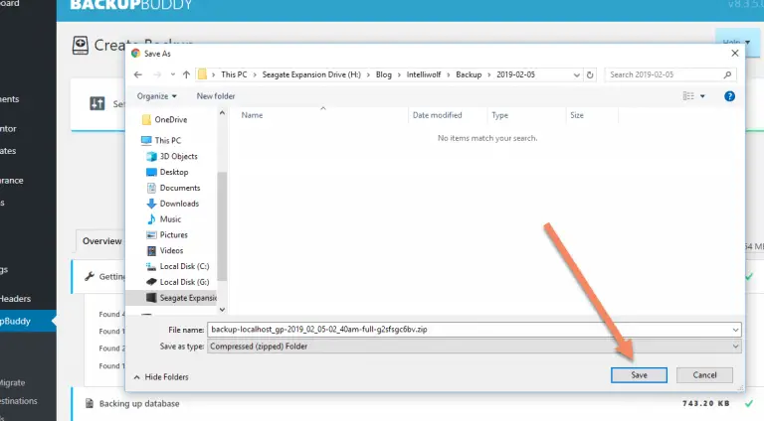Screen dimensions: 764x421
Task: Click the Forward arrow in Save As dialog
Action: coord(157,74)
